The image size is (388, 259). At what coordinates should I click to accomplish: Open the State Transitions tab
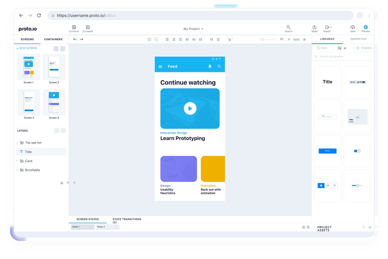(127, 220)
